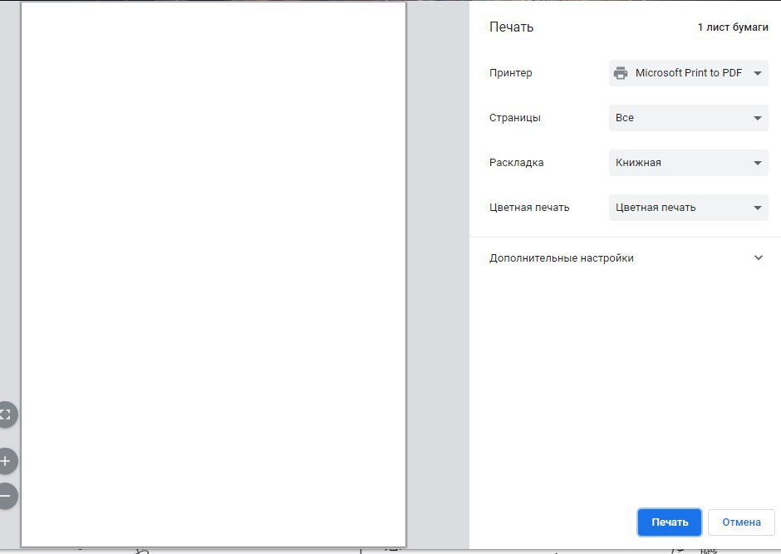Click the 'Страницы' label
The image size is (781, 554).
click(x=515, y=118)
